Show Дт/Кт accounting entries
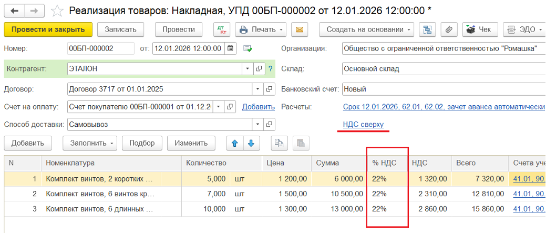This screenshot has width=546, height=233. point(221,29)
